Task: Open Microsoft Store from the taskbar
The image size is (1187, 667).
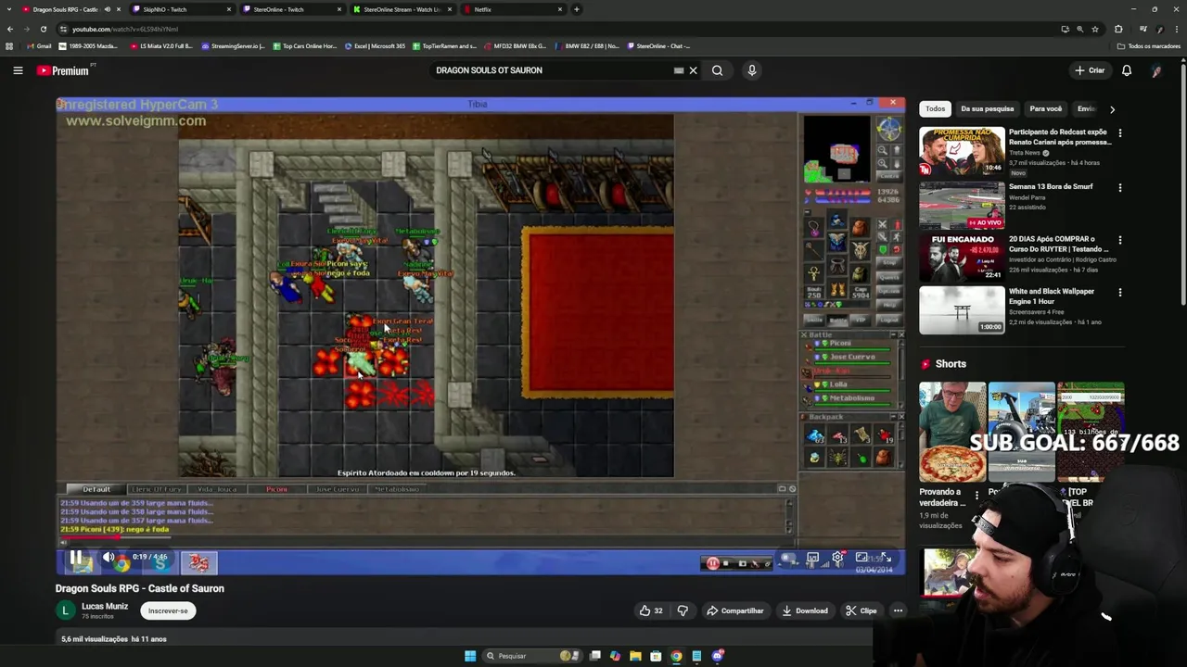Action: [x=656, y=656]
